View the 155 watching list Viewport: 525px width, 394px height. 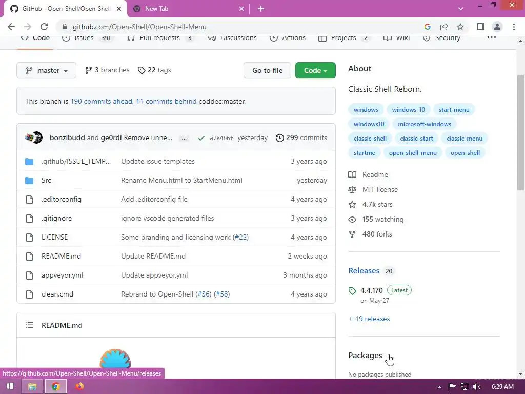coord(382,219)
